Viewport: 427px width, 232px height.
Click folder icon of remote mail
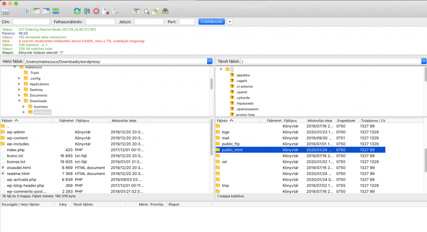click(x=218, y=138)
